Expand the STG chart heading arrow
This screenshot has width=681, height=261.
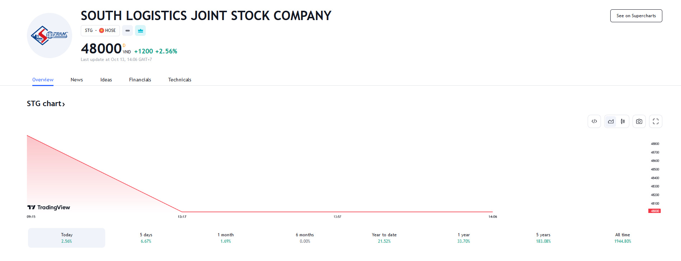point(64,104)
